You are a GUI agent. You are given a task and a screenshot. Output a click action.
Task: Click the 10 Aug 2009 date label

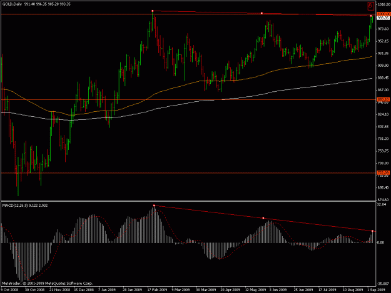[353, 290]
